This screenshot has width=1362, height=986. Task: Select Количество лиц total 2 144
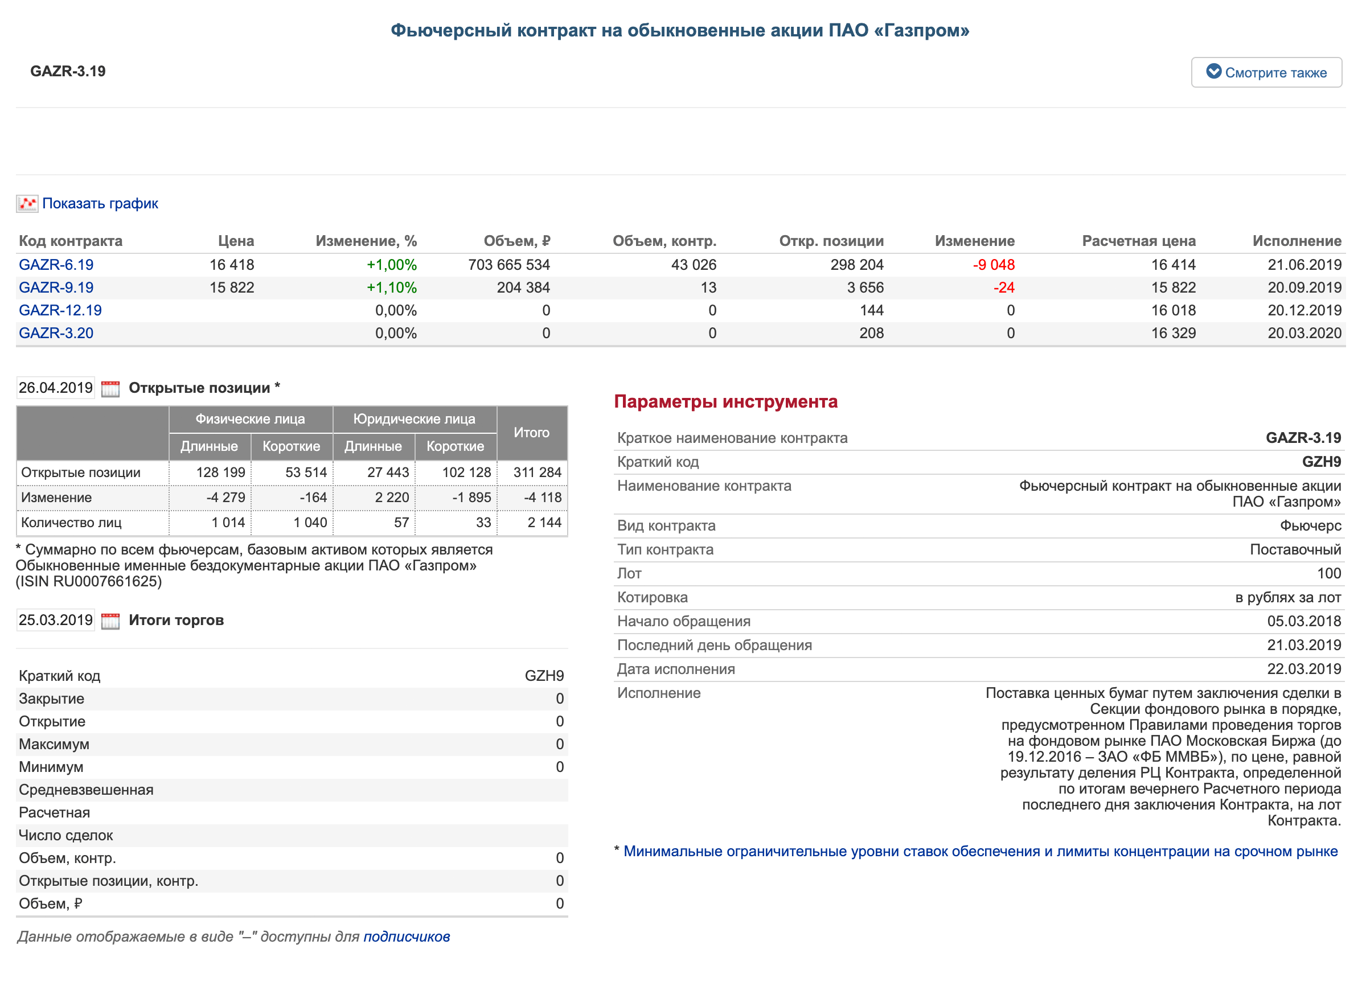click(x=545, y=523)
